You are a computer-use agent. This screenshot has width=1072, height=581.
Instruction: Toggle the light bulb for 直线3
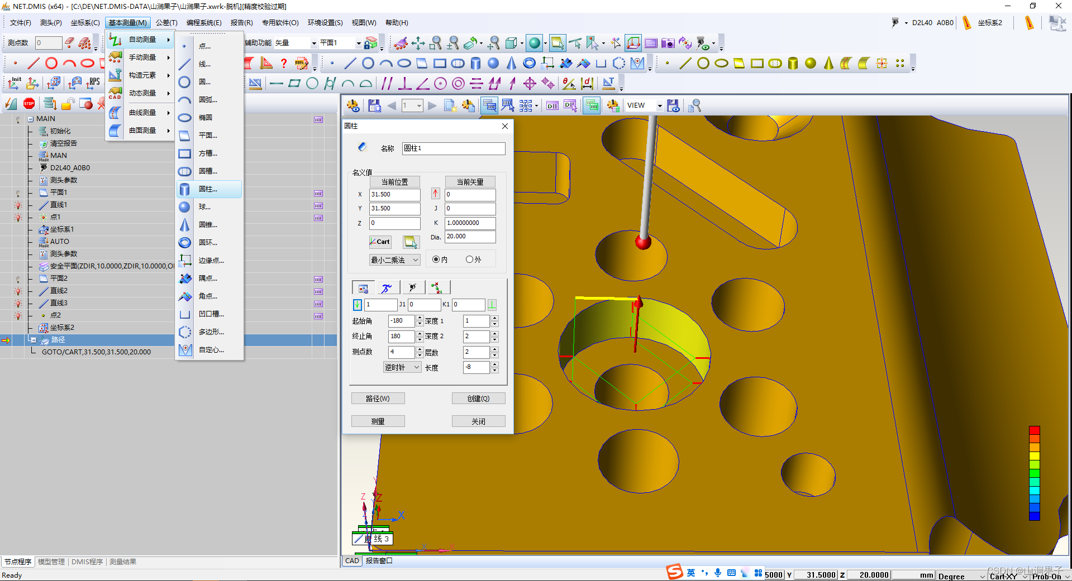pos(18,304)
